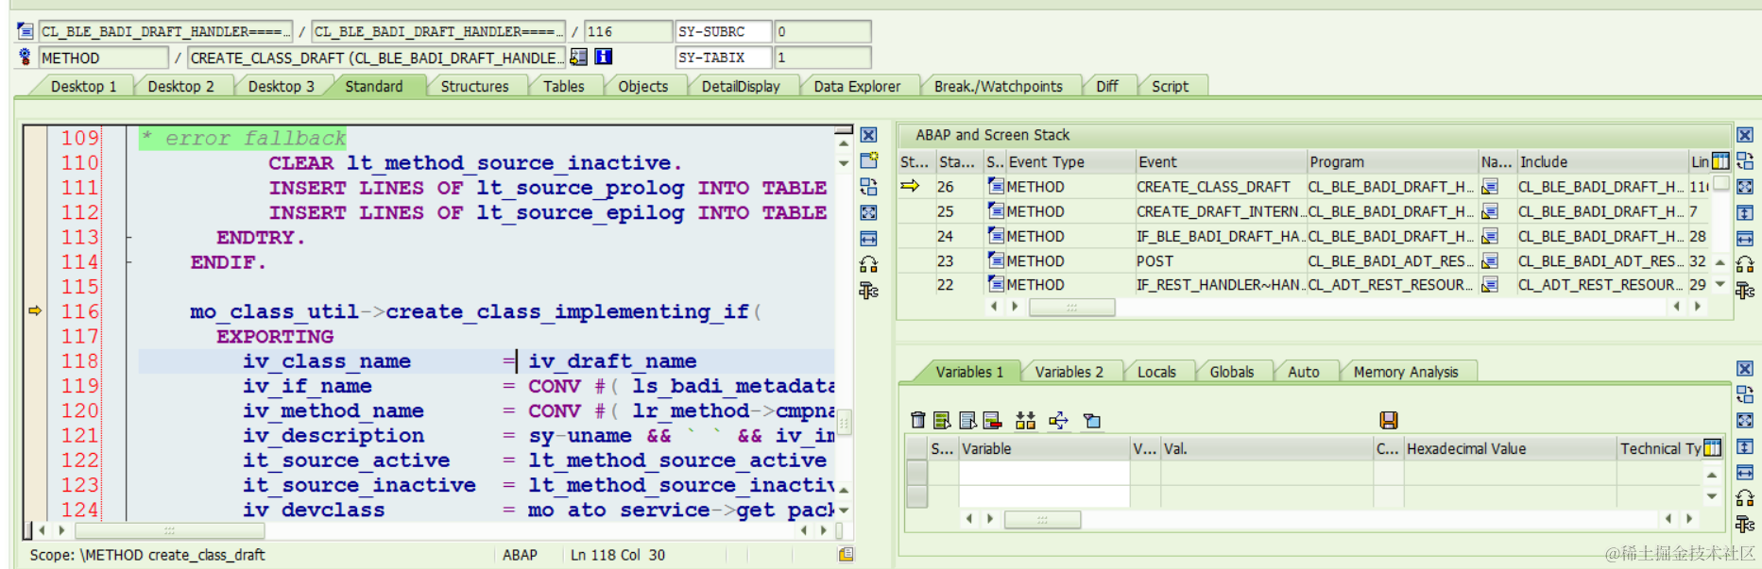Select first row selector in Variables table
The height and width of the screenshot is (569, 1762).
(x=916, y=472)
